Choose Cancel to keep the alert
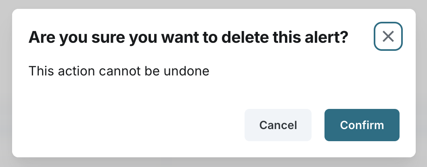This screenshot has height=167, width=427. click(x=278, y=125)
